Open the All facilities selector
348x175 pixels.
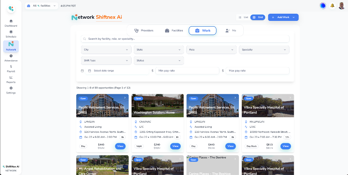tap(42, 6)
